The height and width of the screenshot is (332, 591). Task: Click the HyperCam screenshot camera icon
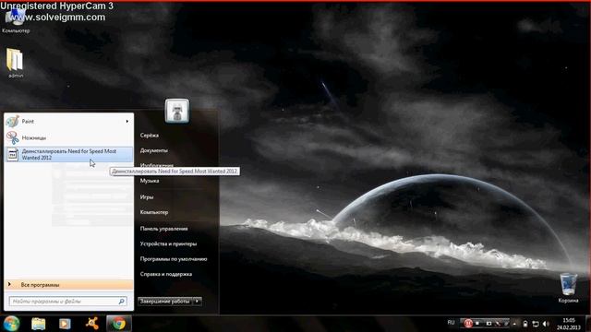(488, 324)
